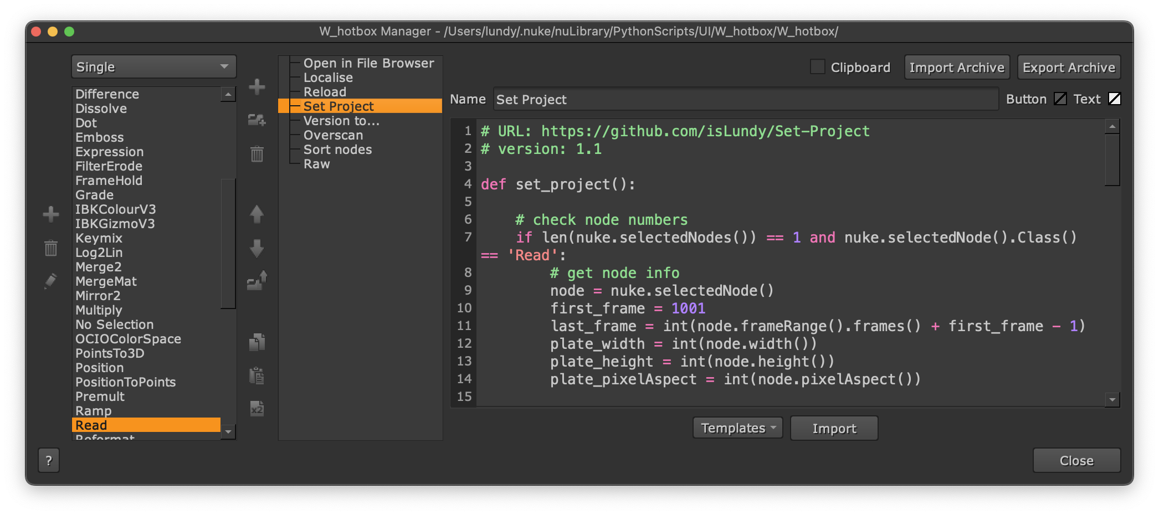Click the paste clipboard icon beside the button list
This screenshot has width=1159, height=515.
coord(257,375)
